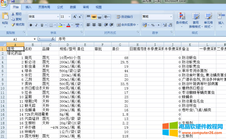Expand the font size dropdown

click(x=69, y=16)
